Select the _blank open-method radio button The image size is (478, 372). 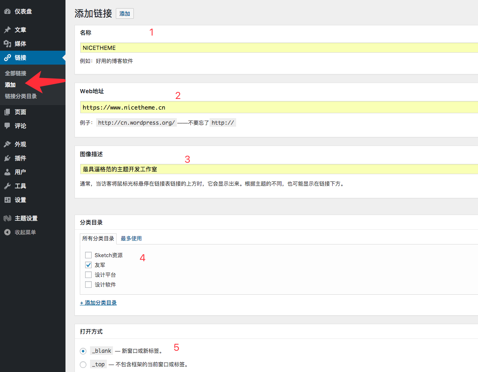pos(83,351)
